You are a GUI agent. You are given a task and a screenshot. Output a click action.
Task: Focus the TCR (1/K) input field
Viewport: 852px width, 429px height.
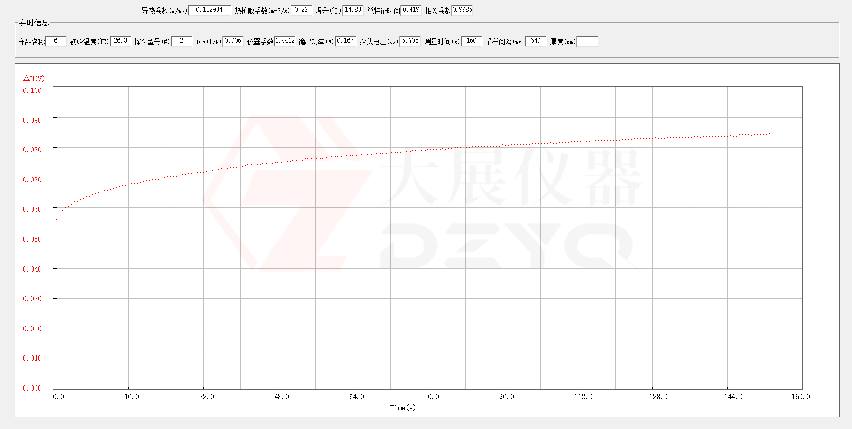[x=233, y=41]
